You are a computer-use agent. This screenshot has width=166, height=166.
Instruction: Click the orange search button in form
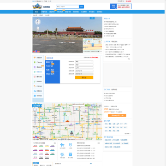(x=84, y=77)
